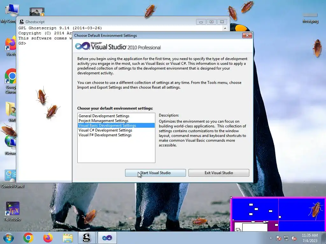Screen dimensions: 326x244
Task: Open the network tray icon
Action: 286,238
